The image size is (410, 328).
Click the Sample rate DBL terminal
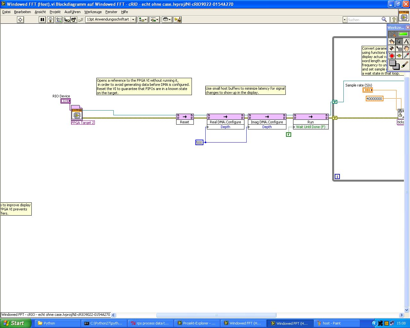368,90
